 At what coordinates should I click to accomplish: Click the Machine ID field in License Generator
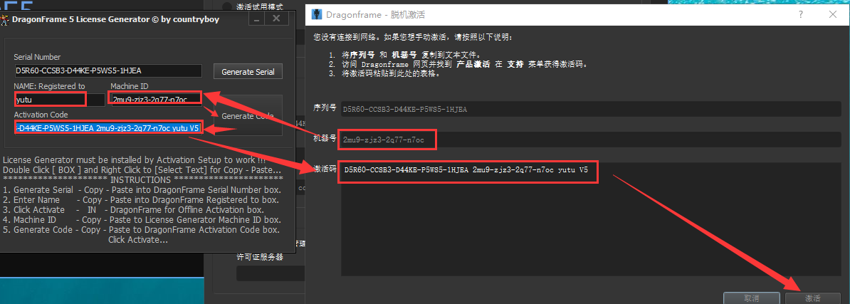157,100
